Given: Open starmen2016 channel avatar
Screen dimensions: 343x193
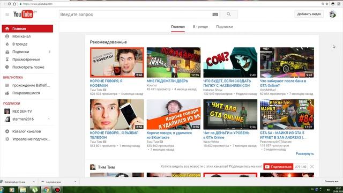Looking at the screenshot, I should tap(7, 119).
